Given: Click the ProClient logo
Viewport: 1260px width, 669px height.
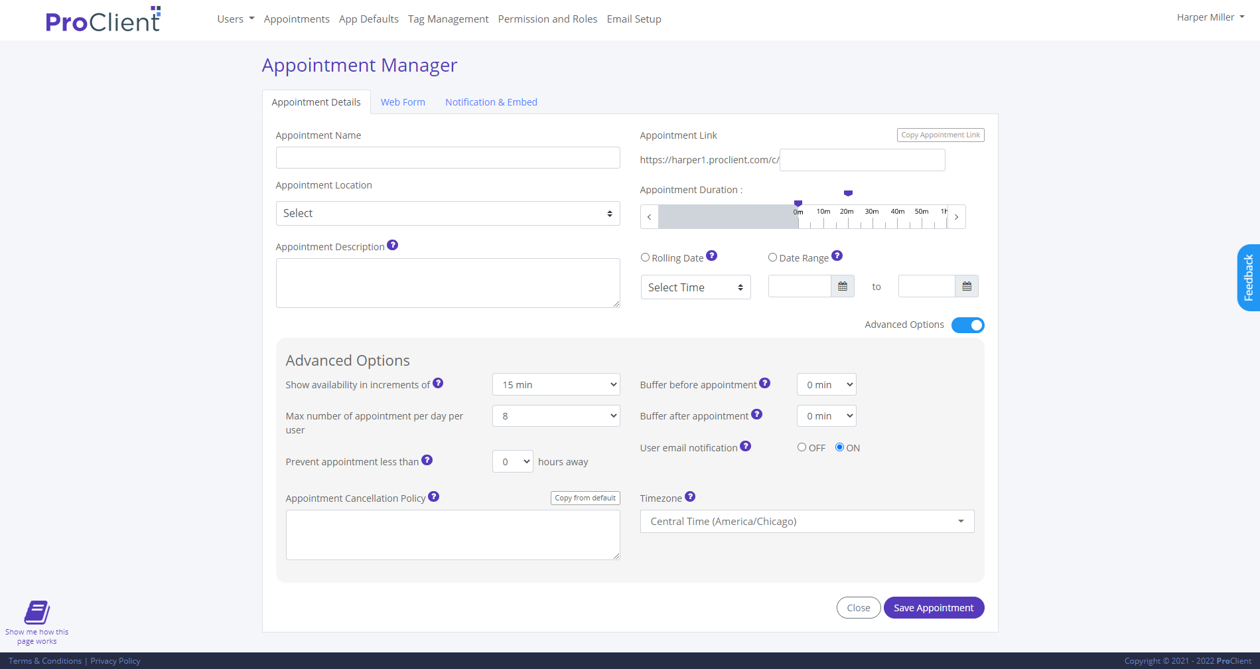Looking at the screenshot, I should tap(103, 20).
